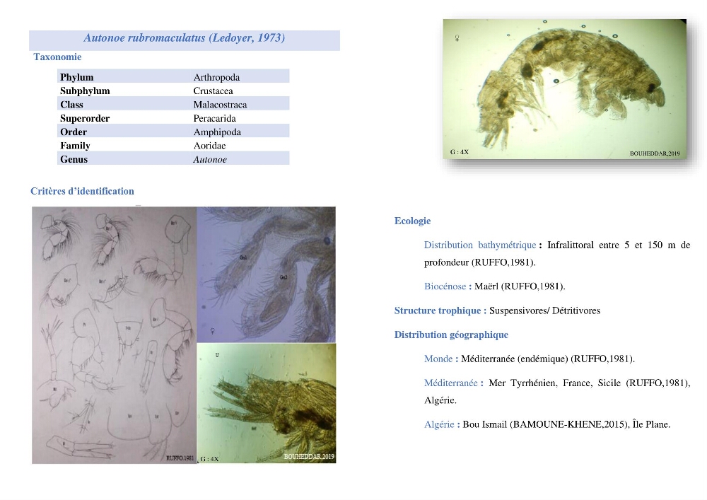The height and width of the screenshot is (500, 707).
Task: Click the "Distribution géographique" heading
Action: (x=451, y=335)
